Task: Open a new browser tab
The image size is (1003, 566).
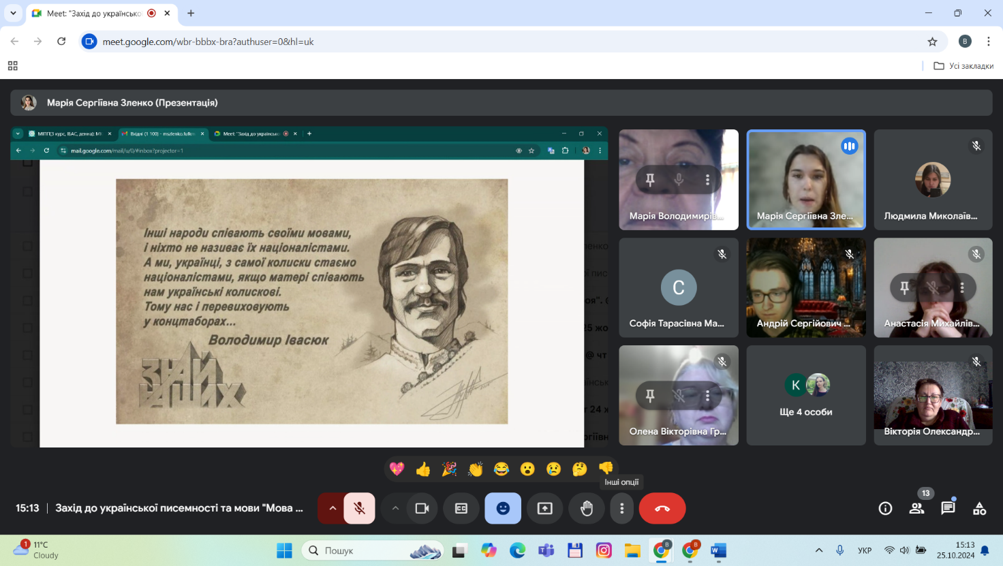Action: point(191,13)
